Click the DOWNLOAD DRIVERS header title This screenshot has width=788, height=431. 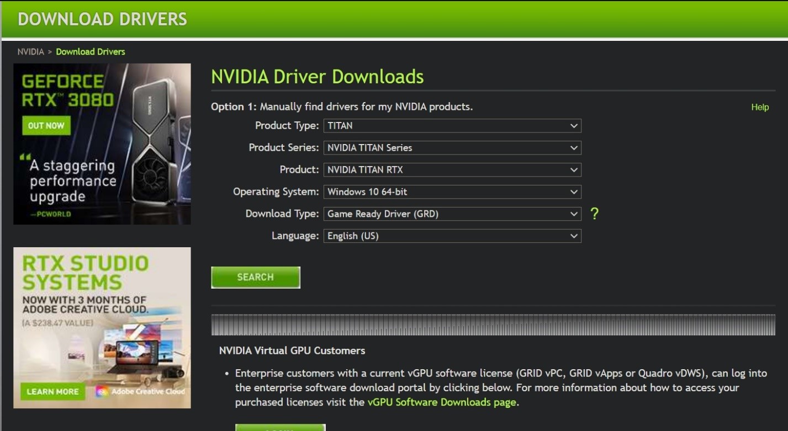point(102,19)
